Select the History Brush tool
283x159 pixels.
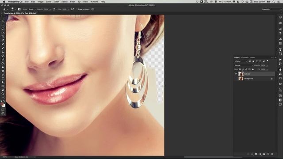tap(3, 55)
